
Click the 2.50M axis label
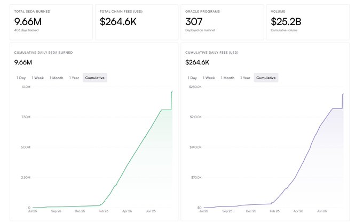click(x=26, y=178)
